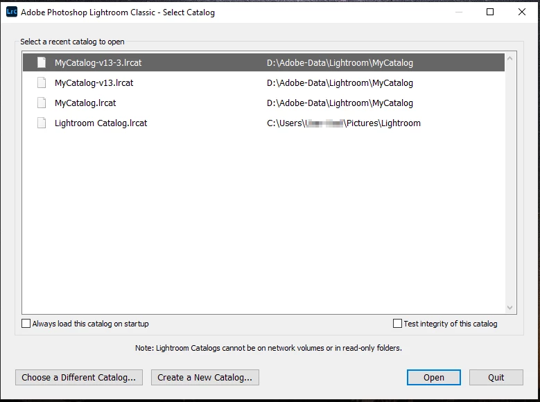Click the file icon beside MyCatalog-v13.lrcat
Image resolution: width=540 pixels, height=402 pixels.
click(42, 82)
